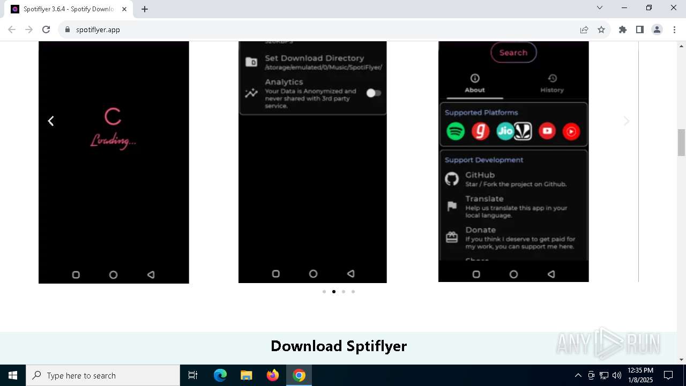Go to next carousel slide
Viewport: 686px width, 386px height.
[626, 121]
